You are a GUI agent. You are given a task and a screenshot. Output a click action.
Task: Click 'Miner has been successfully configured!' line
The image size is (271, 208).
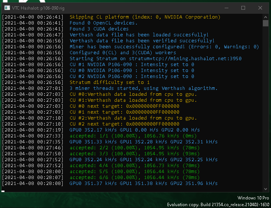click(164, 46)
